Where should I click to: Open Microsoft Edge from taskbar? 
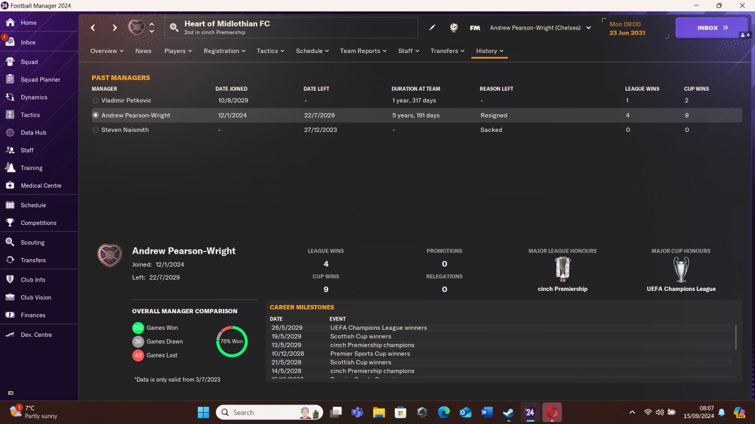[x=443, y=412]
